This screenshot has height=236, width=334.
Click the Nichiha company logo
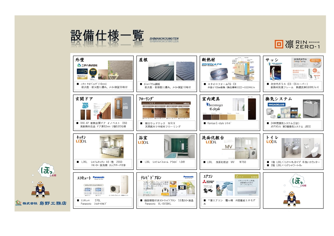pyautogui.click(x=87, y=65)
